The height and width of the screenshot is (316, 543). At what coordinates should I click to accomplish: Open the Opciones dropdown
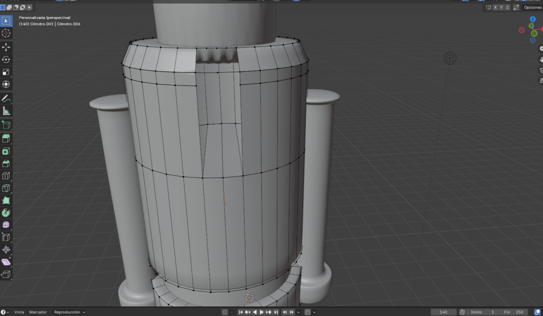(x=532, y=7)
